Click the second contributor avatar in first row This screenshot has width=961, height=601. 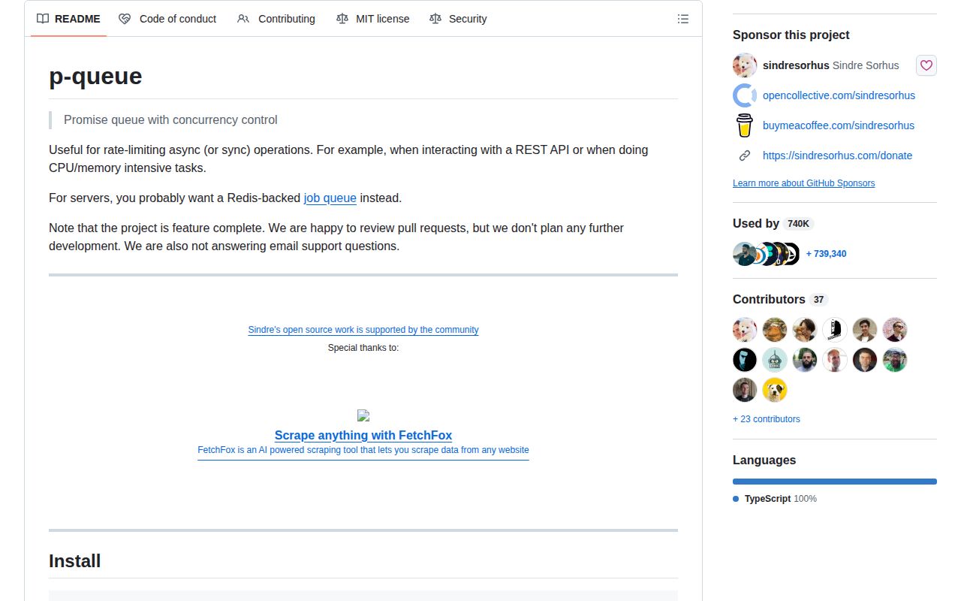click(775, 330)
